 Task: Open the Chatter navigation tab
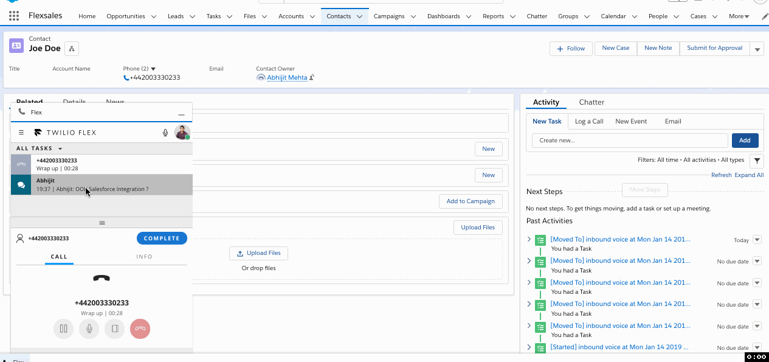coord(537,16)
